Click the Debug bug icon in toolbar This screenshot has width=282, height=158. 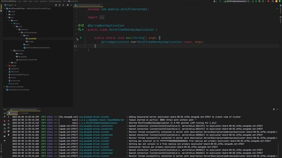[256, 1]
